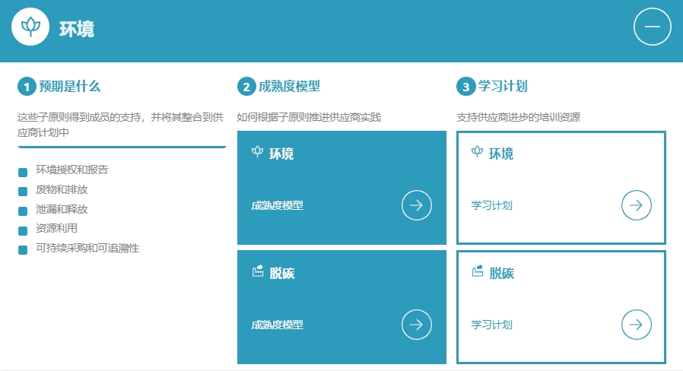Click the arrow in the 环境 学习计划 card
The image size is (683, 371).
[636, 205]
